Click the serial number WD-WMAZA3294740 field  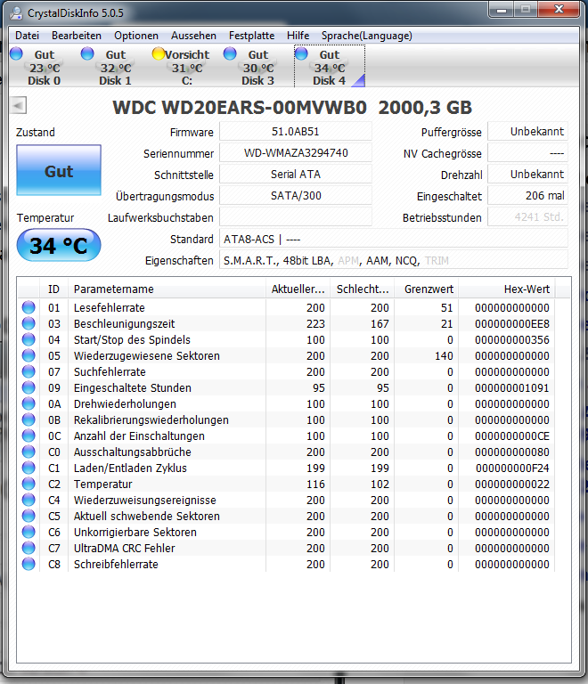tap(295, 153)
